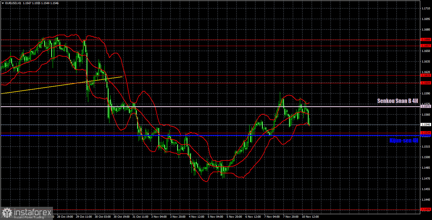Click the 29 Oct 11:00 time axis label
The width and height of the screenshot is (432, 220).
84,217
